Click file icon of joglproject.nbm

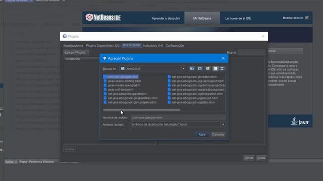click(169, 98)
